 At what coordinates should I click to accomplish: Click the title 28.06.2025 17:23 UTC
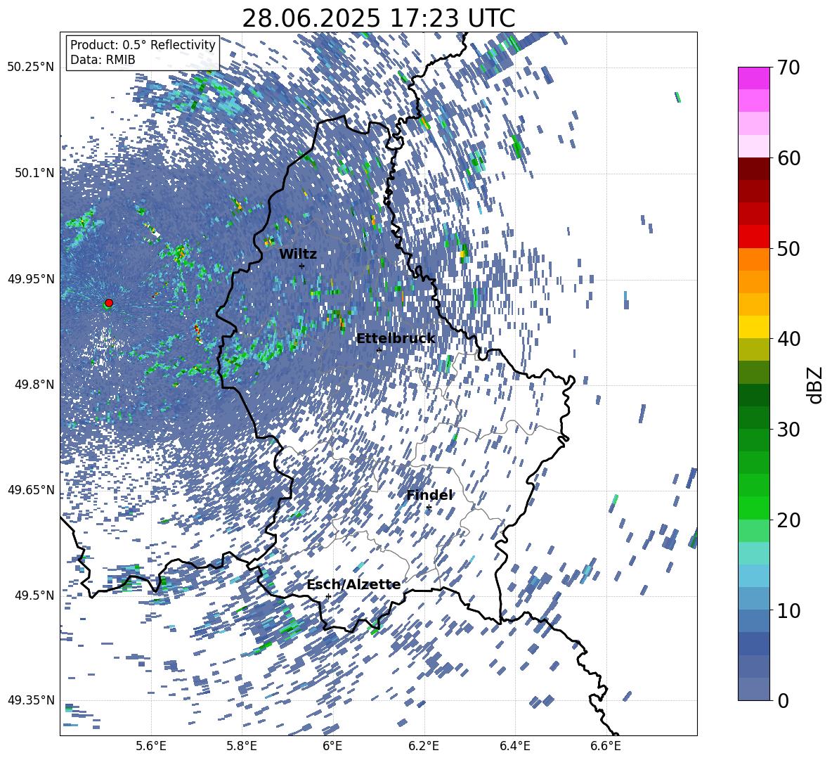378,18
